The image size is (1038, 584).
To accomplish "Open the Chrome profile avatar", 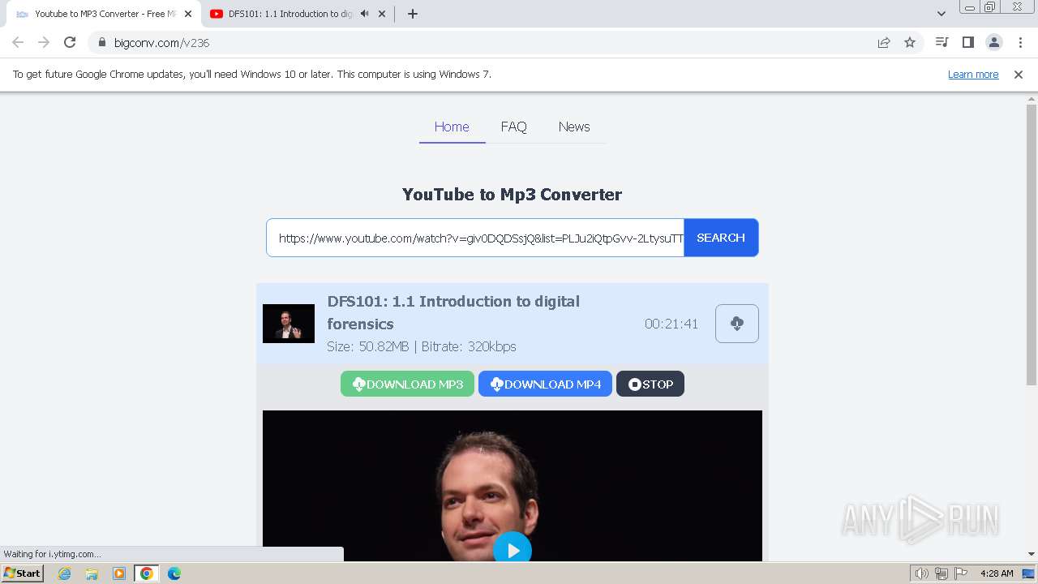I will (x=993, y=43).
